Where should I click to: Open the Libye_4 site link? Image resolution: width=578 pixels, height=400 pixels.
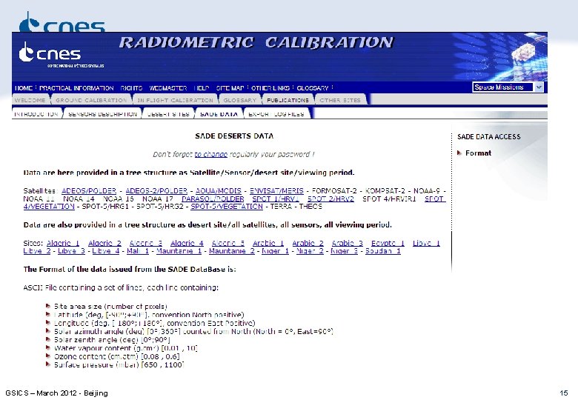tap(106, 251)
